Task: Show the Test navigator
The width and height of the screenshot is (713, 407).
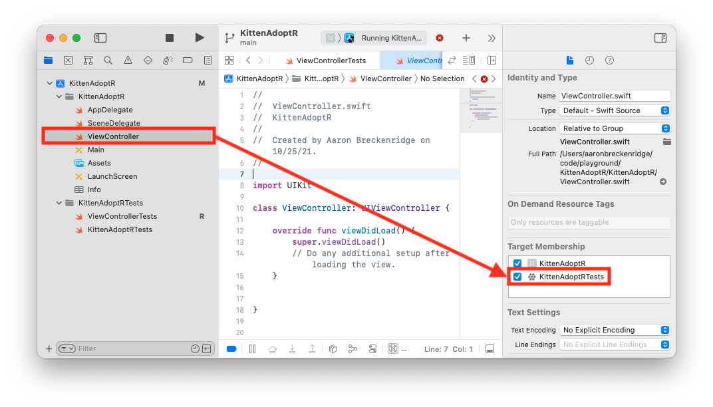Action: pyautogui.click(x=148, y=60)
